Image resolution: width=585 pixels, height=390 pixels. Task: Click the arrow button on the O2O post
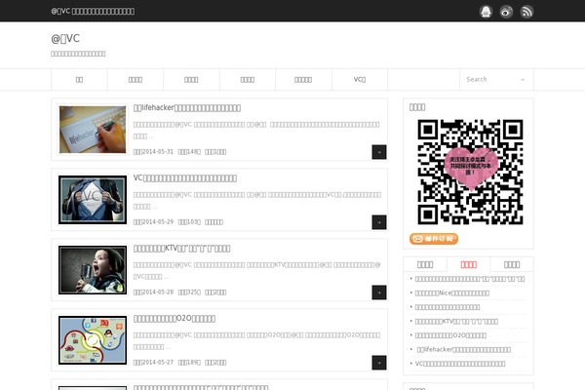click(379, 363)
